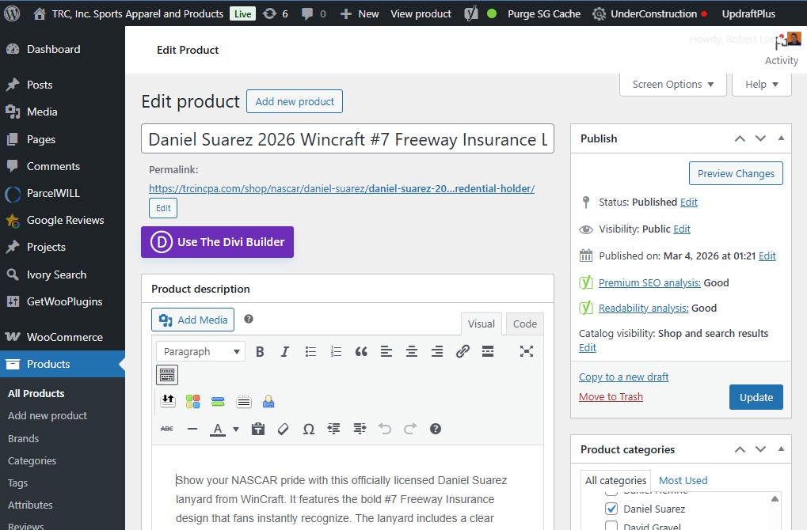Enter fullscreen distraction-free editor mode
This screenshot has height=530, width=807.
[x=526, y=352]
